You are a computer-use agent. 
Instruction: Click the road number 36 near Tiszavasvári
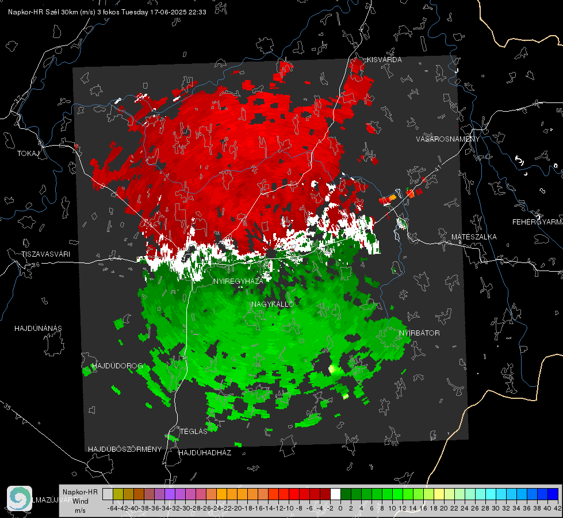click(x=36, y=265)
